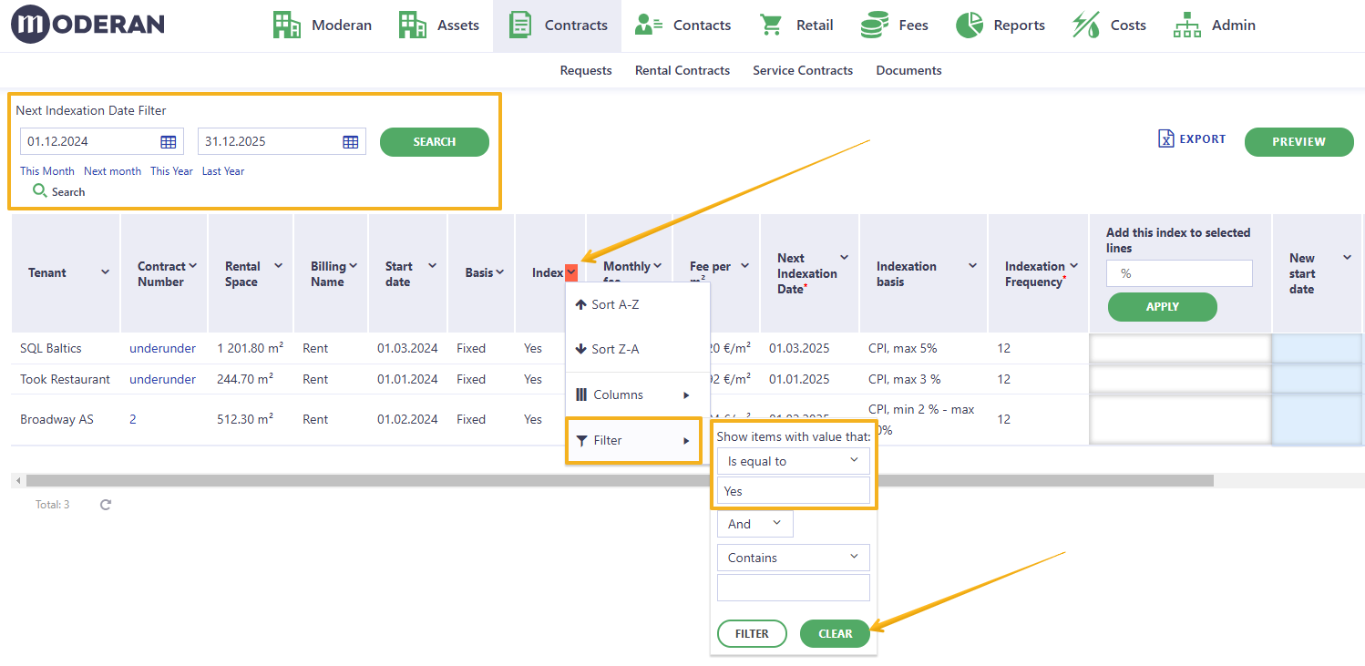Go to Documents sub-tab
1365x666 pixels.
tap(908, 70)
